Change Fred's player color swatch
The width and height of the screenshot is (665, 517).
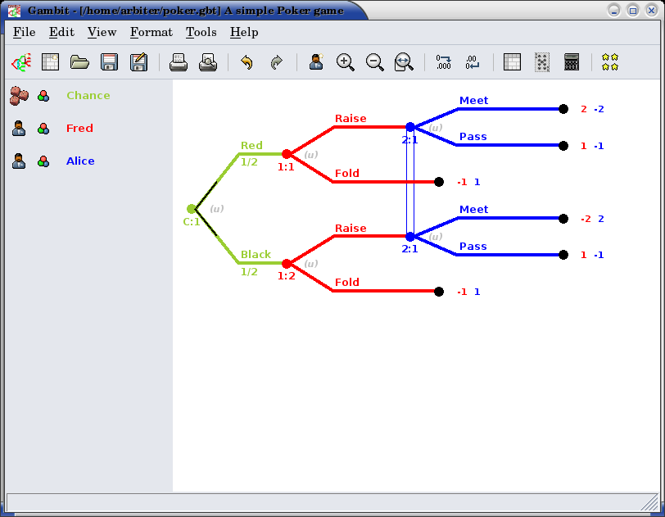43,129
